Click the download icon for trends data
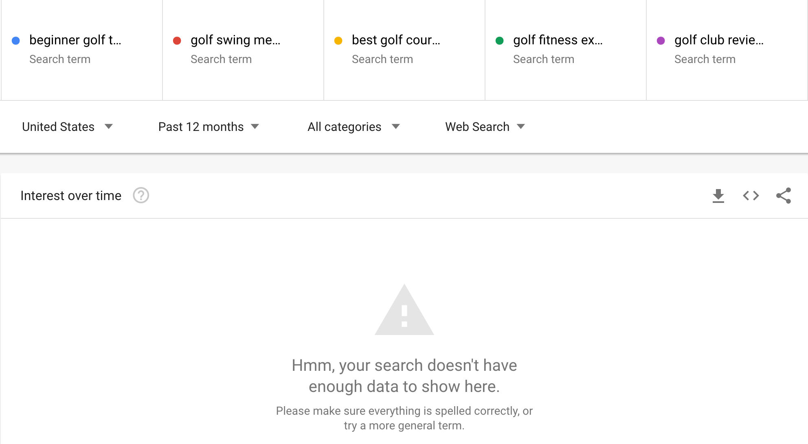808x444 pixels. tap(718, 195)
